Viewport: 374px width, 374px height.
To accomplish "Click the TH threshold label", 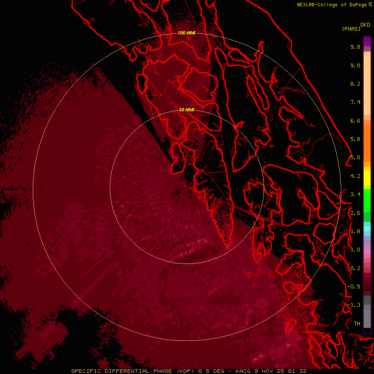I will click(x=357, y=324).
